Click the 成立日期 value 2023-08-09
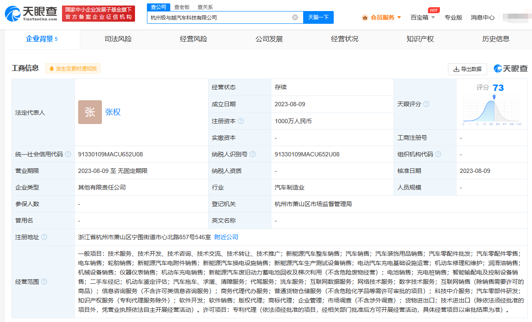This screenshot has width=532, height=322. [x=290, y=104]
